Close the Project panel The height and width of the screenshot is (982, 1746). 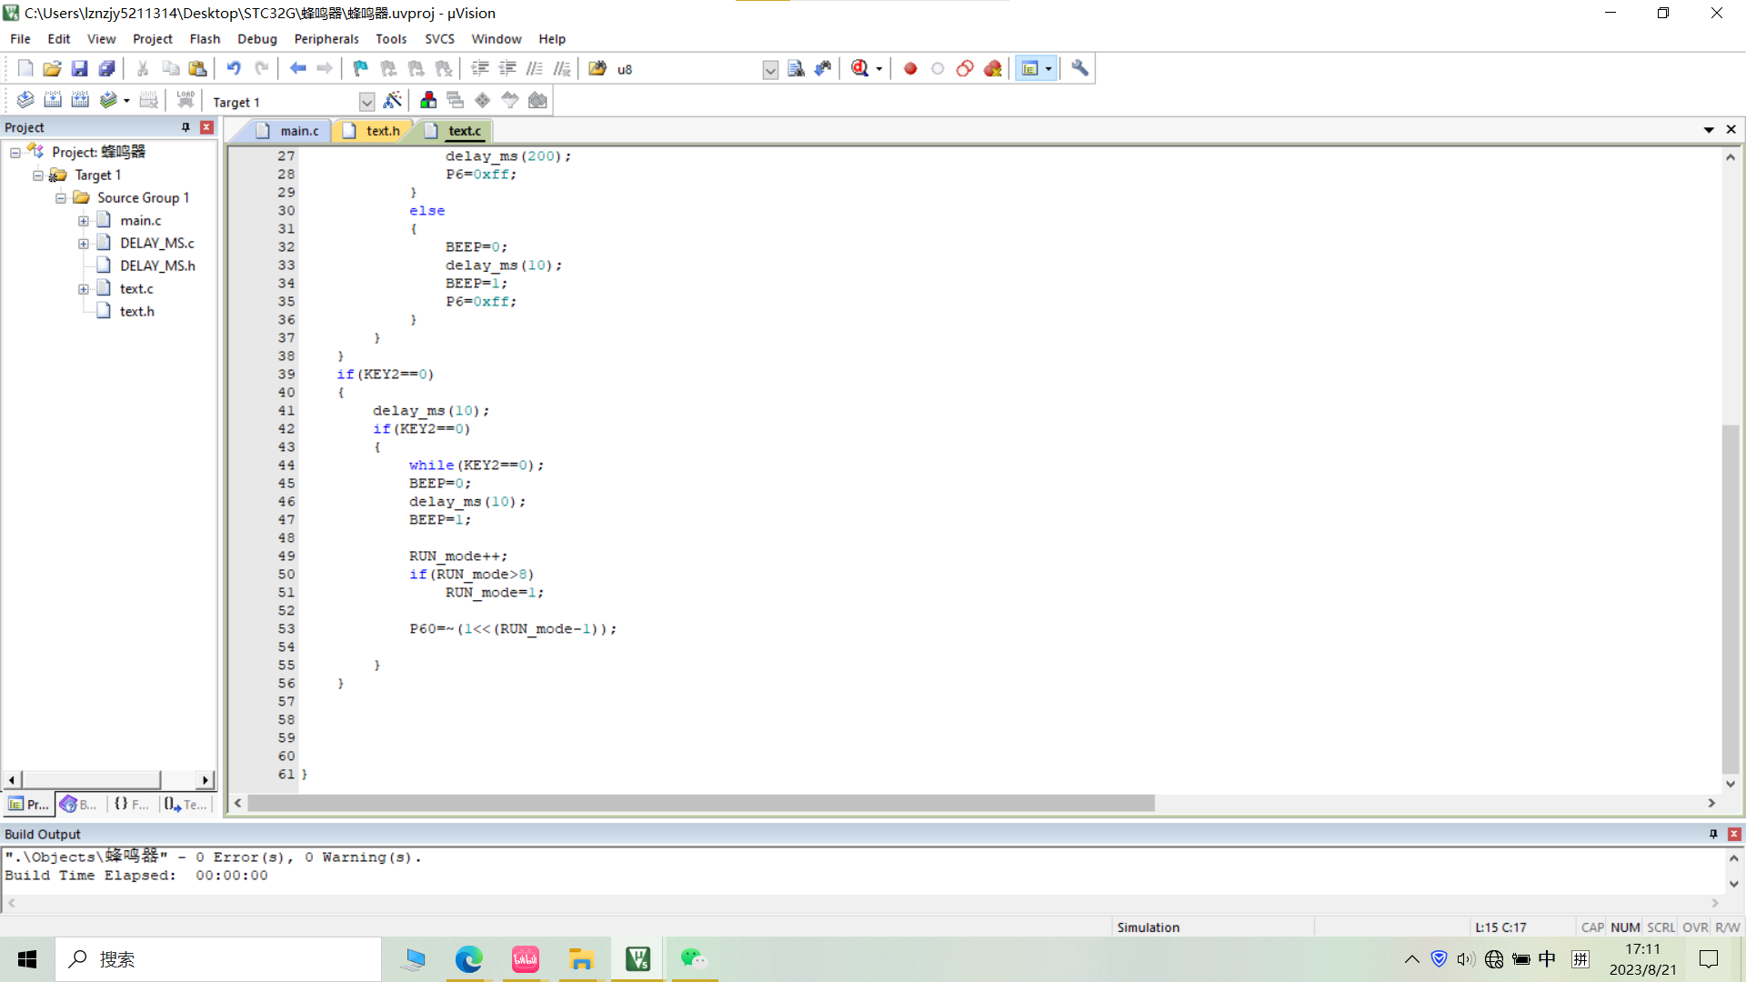coord(207,127)
